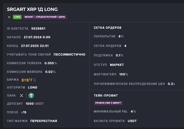Click the УРОВНИ СМО 5 МИНУТ tag

coord(108,103)
